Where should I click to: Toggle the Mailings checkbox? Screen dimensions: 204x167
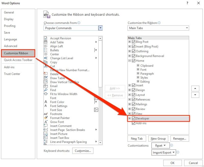point(134,104)
